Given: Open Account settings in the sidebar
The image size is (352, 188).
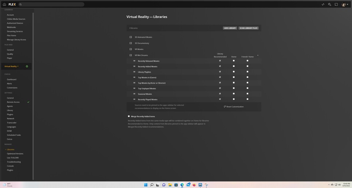Looking at the screenshot, I should click(x=10, y=15).
